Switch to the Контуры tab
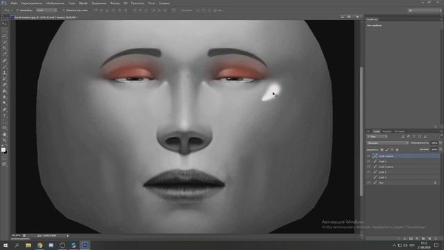The image size is (444, 250). tap(400, 131)
